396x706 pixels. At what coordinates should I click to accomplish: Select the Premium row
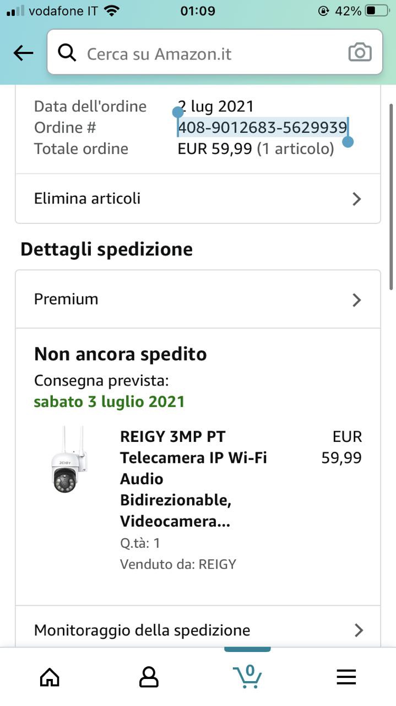tap(198, 299)
